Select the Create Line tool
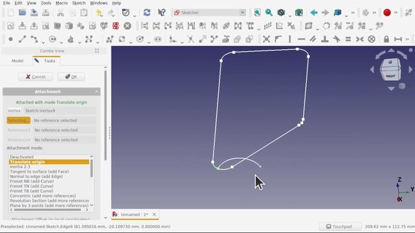Screen dimensions: 415x233 22,39
